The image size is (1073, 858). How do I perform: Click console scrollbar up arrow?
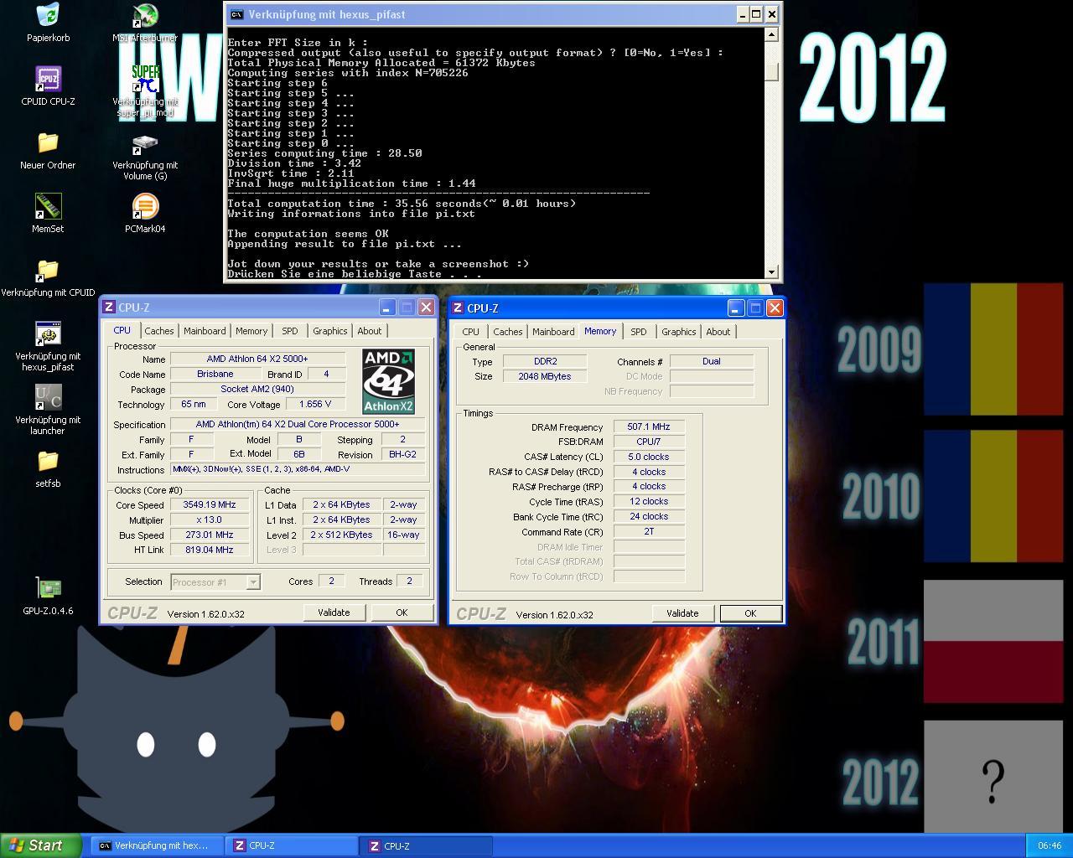point(772,34)
